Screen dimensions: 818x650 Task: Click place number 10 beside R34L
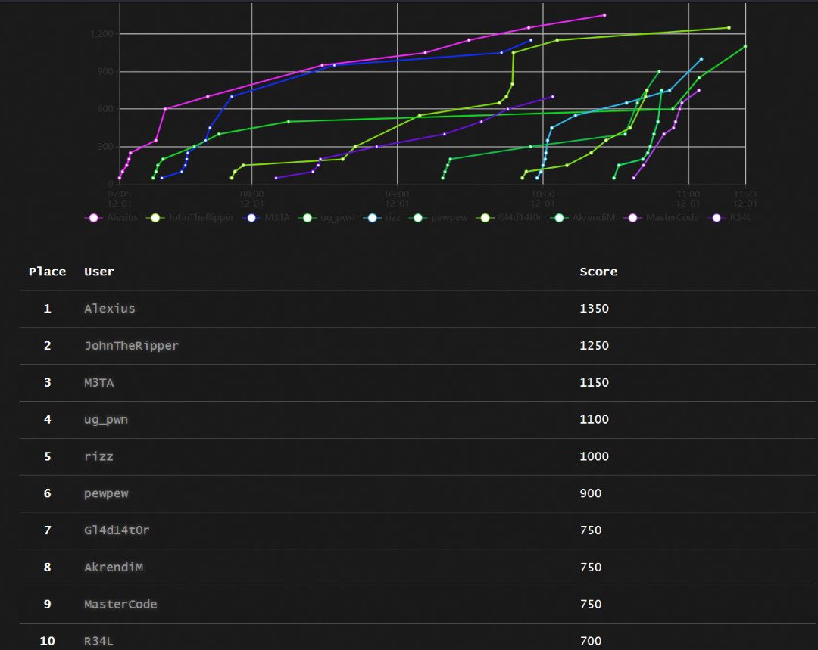[48, 642]
